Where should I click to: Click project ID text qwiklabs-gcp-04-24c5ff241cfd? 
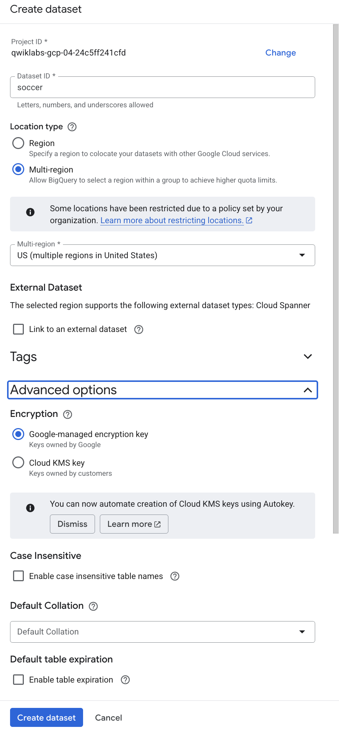coord(69,53)
